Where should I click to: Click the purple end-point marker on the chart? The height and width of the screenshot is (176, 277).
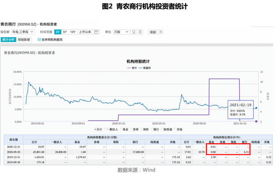(x=256, y=121)
